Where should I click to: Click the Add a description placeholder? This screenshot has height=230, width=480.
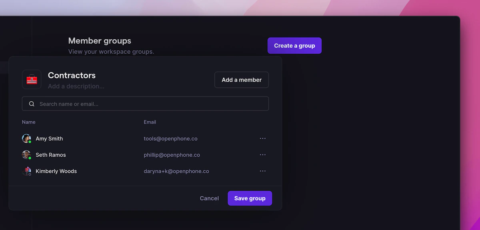click(x=76, y=86)
